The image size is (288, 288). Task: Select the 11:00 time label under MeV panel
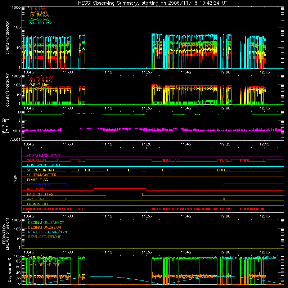click(x=68, y=108)
